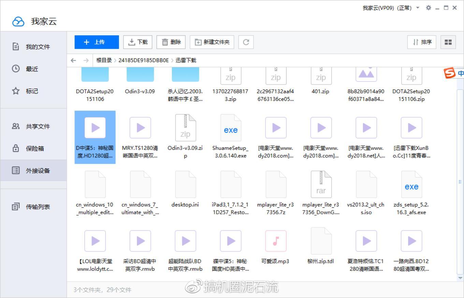This screenshot has height=298, width=464.
Task: Select the desktop.ini file thumbnail
Action: click(x=185, y=185)
